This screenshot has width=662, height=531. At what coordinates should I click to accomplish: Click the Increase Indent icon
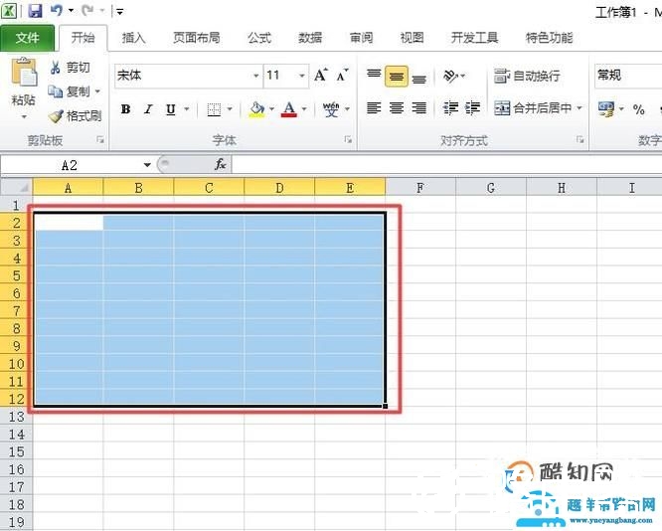coord(472,108)
